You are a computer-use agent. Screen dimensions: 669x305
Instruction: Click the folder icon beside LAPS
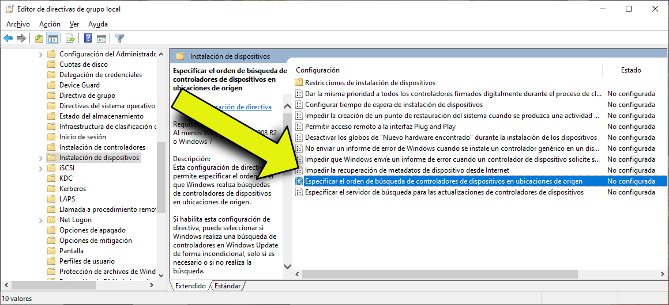pos(52,199)
